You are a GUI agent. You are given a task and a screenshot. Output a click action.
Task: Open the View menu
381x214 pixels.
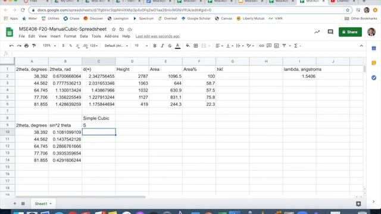[x=42, y=36]
